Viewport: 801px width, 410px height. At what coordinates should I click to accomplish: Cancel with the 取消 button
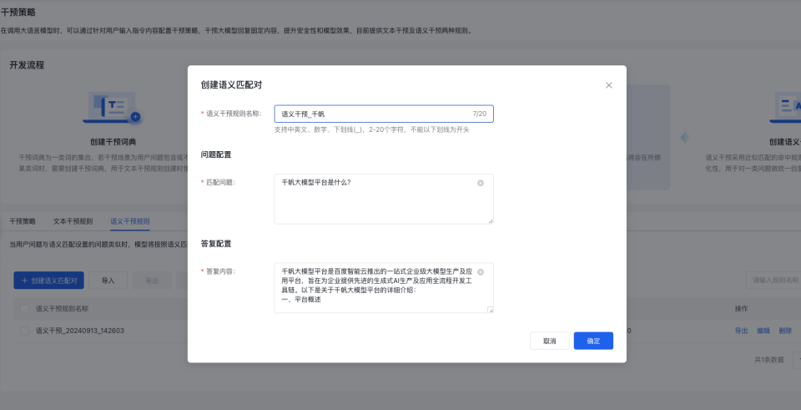point(550,341)
